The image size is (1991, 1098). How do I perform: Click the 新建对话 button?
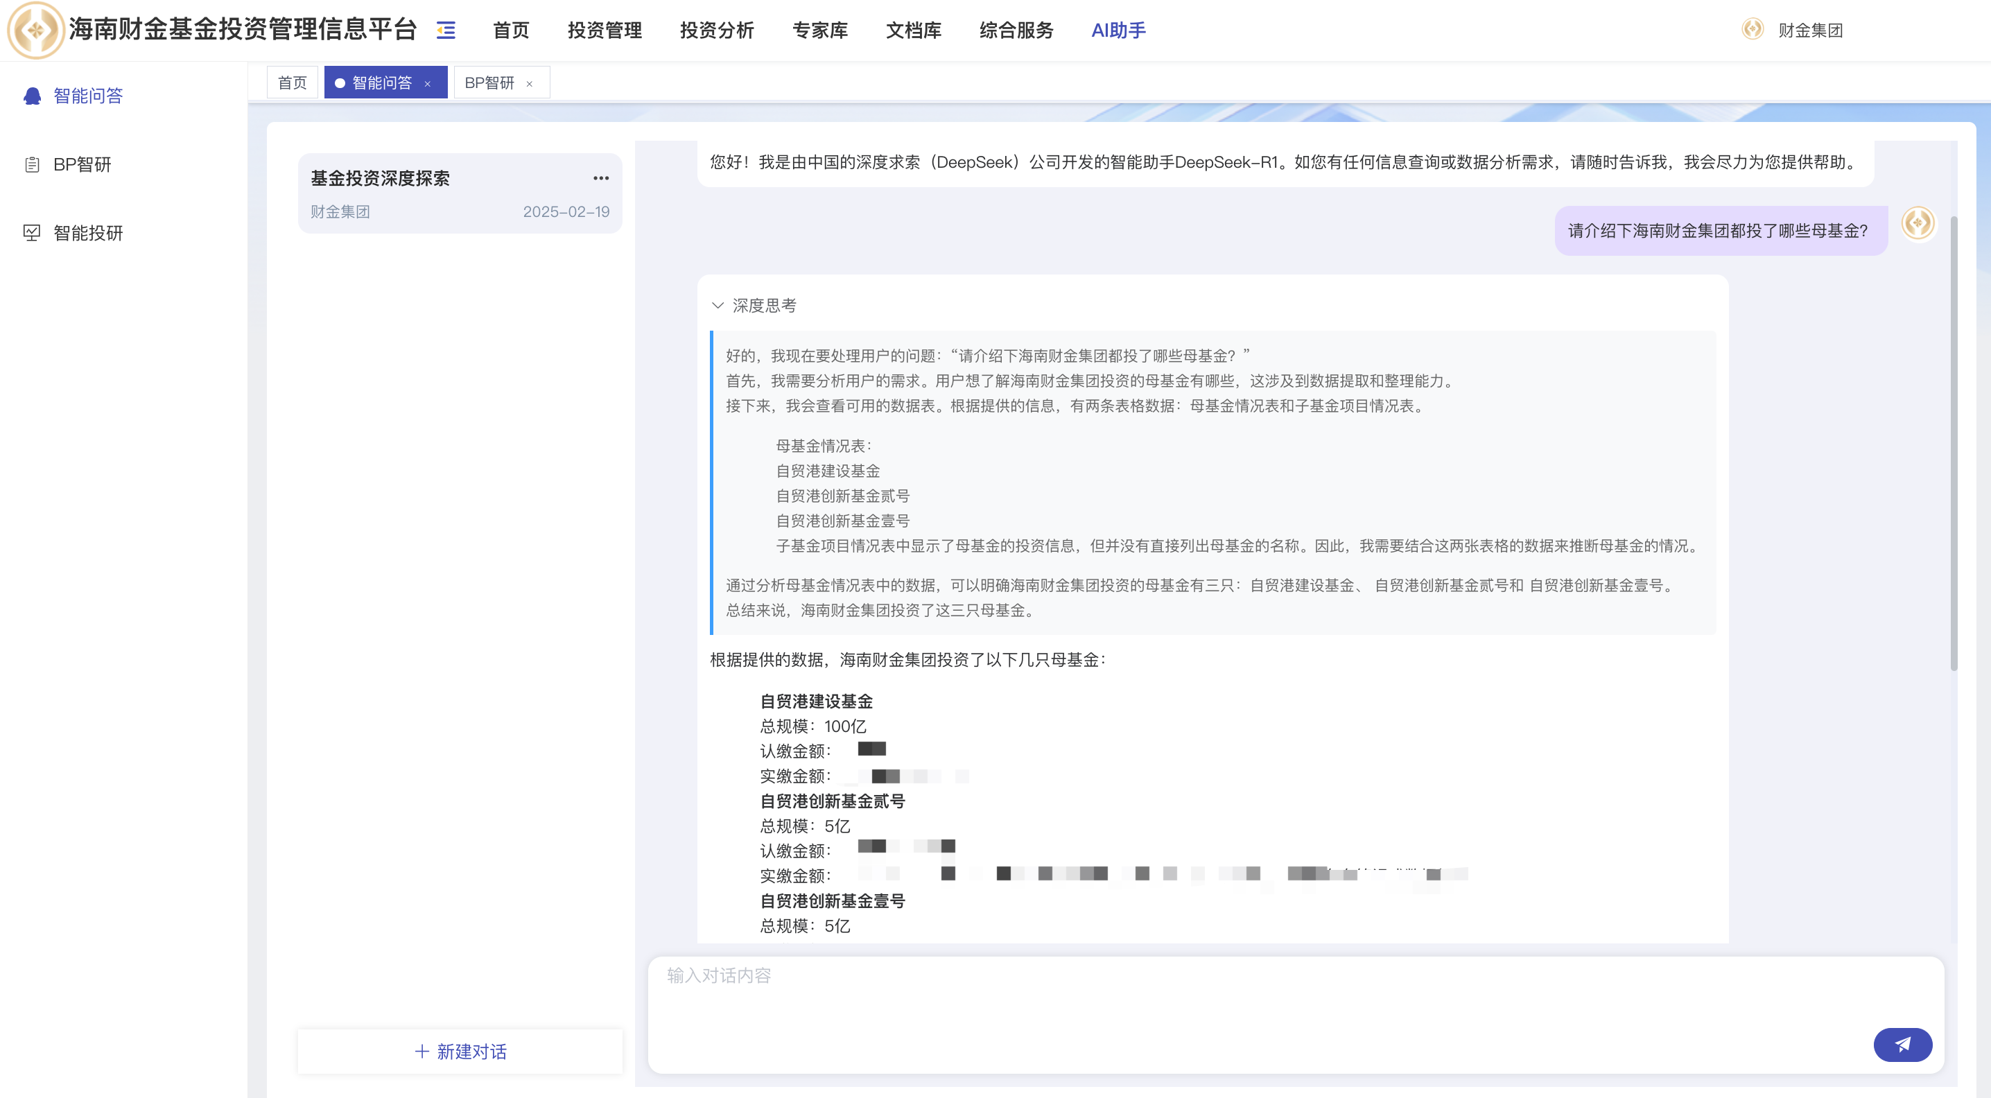[x=460, y=1051]
